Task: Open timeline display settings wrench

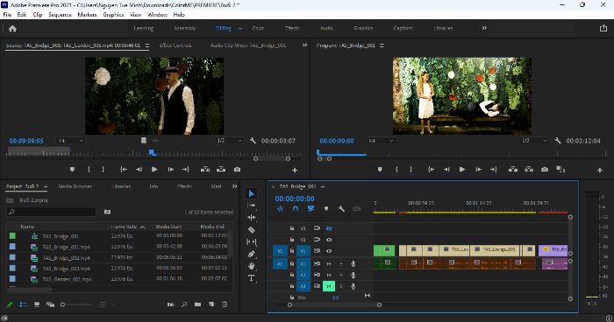Action: [x=341, y=208]
